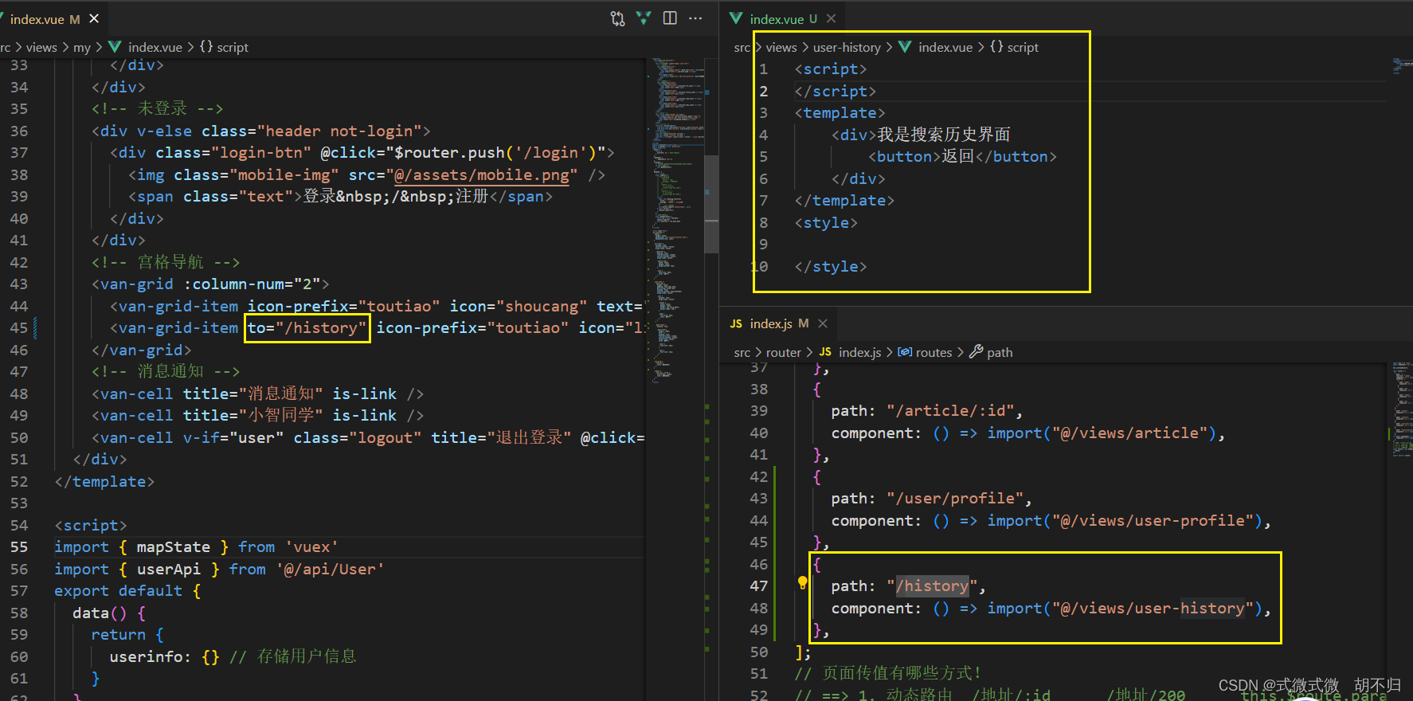This screenshot has width=1413, height=701.
Task: Click the lightbulb quick-fix icon at line 47
Action: [x=802, y=583]
